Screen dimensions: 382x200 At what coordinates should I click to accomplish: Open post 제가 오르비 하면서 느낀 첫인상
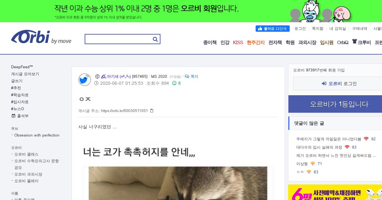[x=336, y=156]
